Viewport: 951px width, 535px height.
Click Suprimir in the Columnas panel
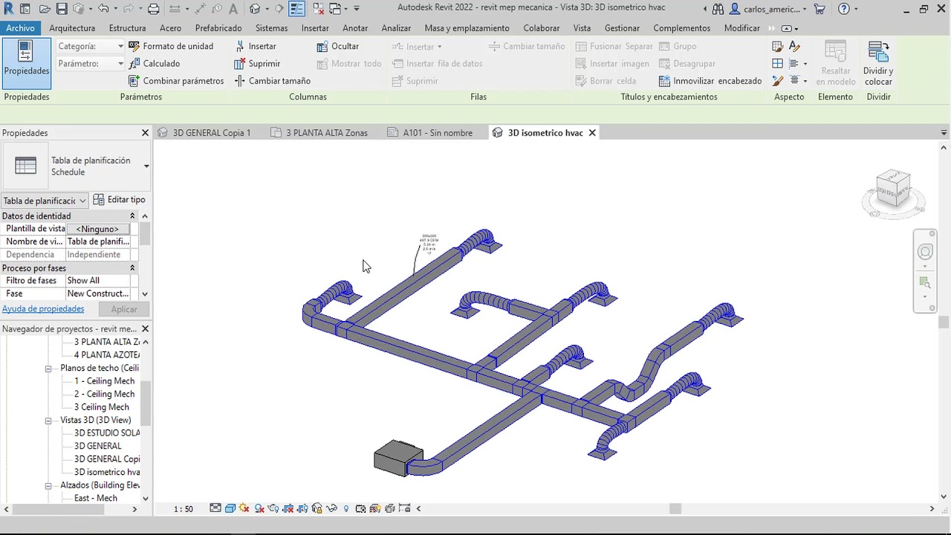(x=257, y=64)
